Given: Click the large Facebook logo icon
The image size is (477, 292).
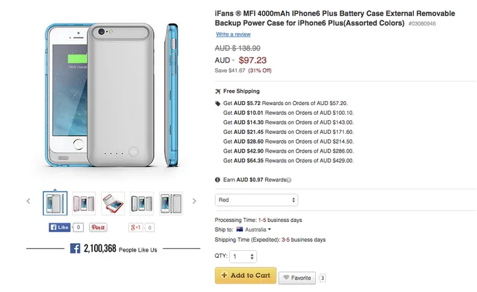Looking at the screenshot, I should point(75,249).
